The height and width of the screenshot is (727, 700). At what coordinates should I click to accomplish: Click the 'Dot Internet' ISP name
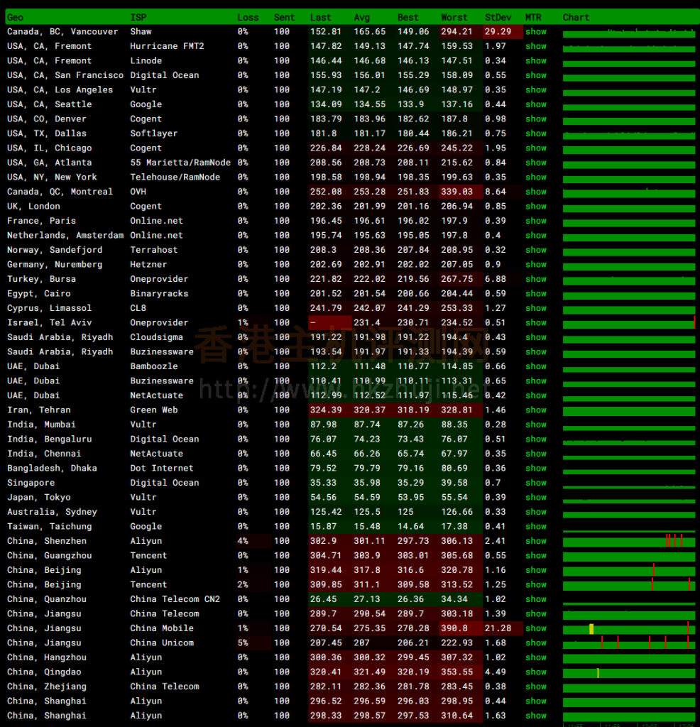(x=162, y=469)
